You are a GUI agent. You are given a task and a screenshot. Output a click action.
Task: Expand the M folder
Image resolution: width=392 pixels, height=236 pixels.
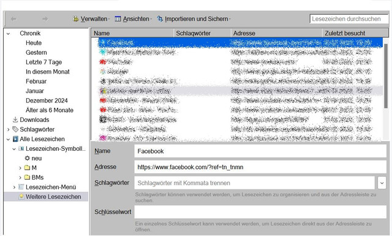pos(20,168)
